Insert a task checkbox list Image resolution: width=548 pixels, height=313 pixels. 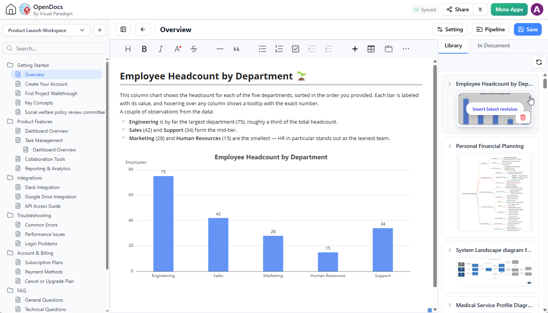296,49
